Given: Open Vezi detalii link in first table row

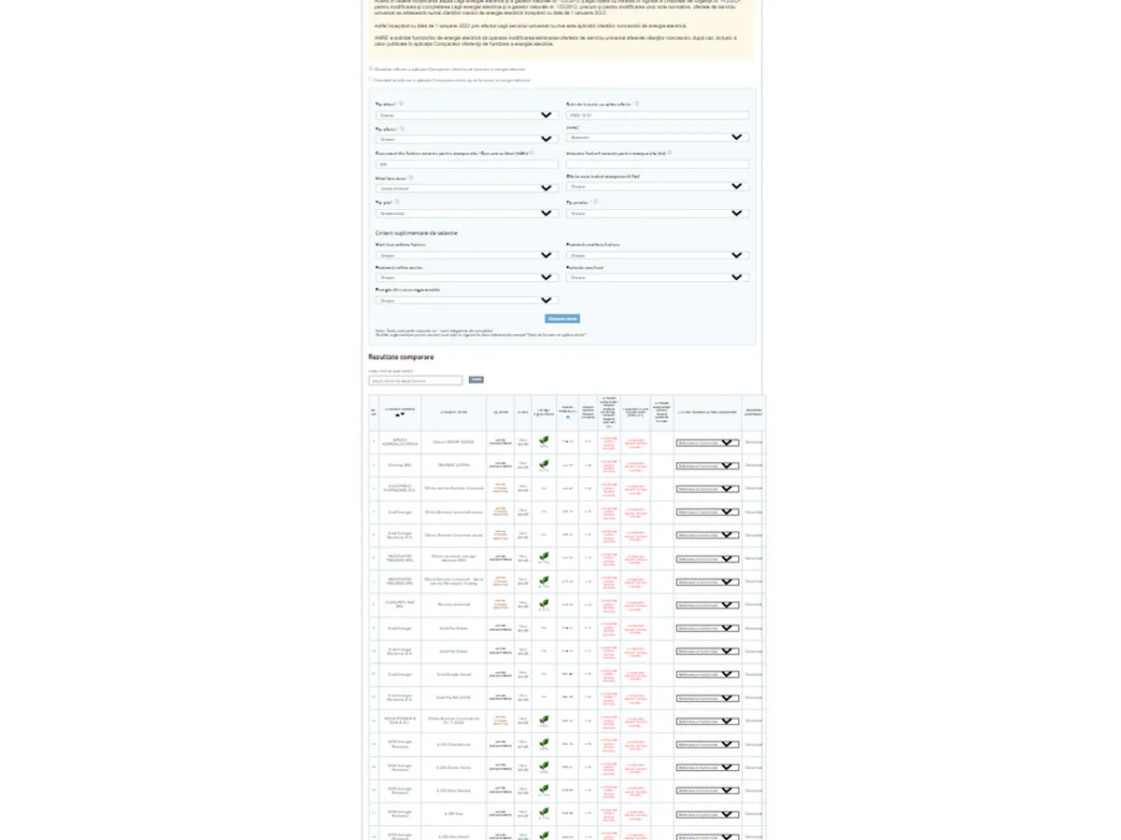Looking at the screenshot, I should 523,442.
